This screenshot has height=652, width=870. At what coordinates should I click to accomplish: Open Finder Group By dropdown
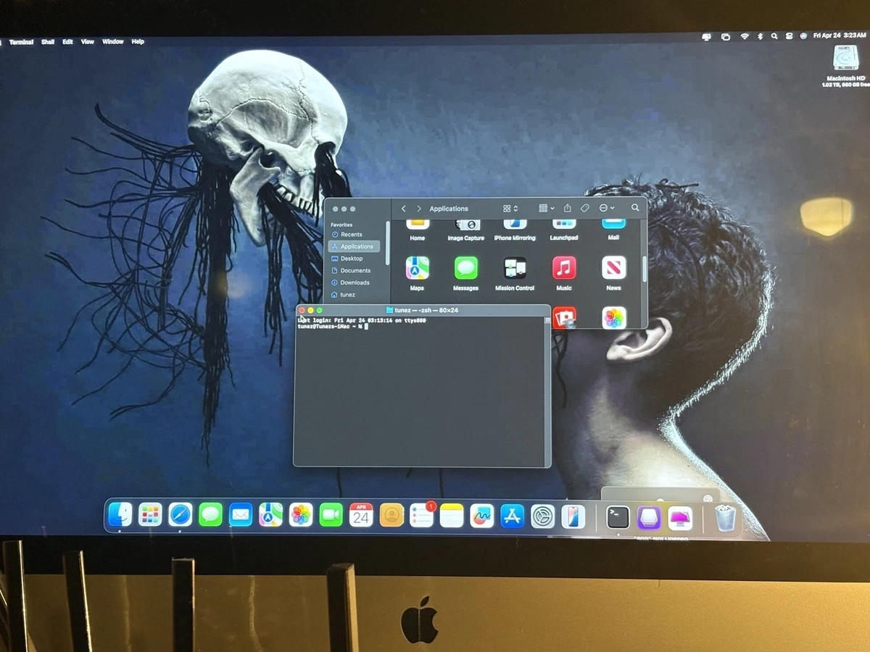tap(547, 208)
